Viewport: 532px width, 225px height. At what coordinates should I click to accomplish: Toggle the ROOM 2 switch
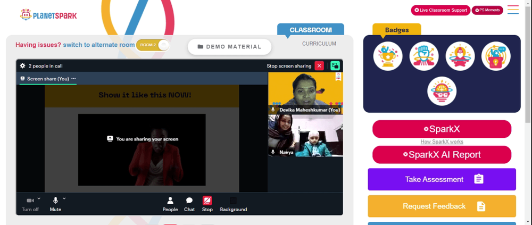[153, 45]
